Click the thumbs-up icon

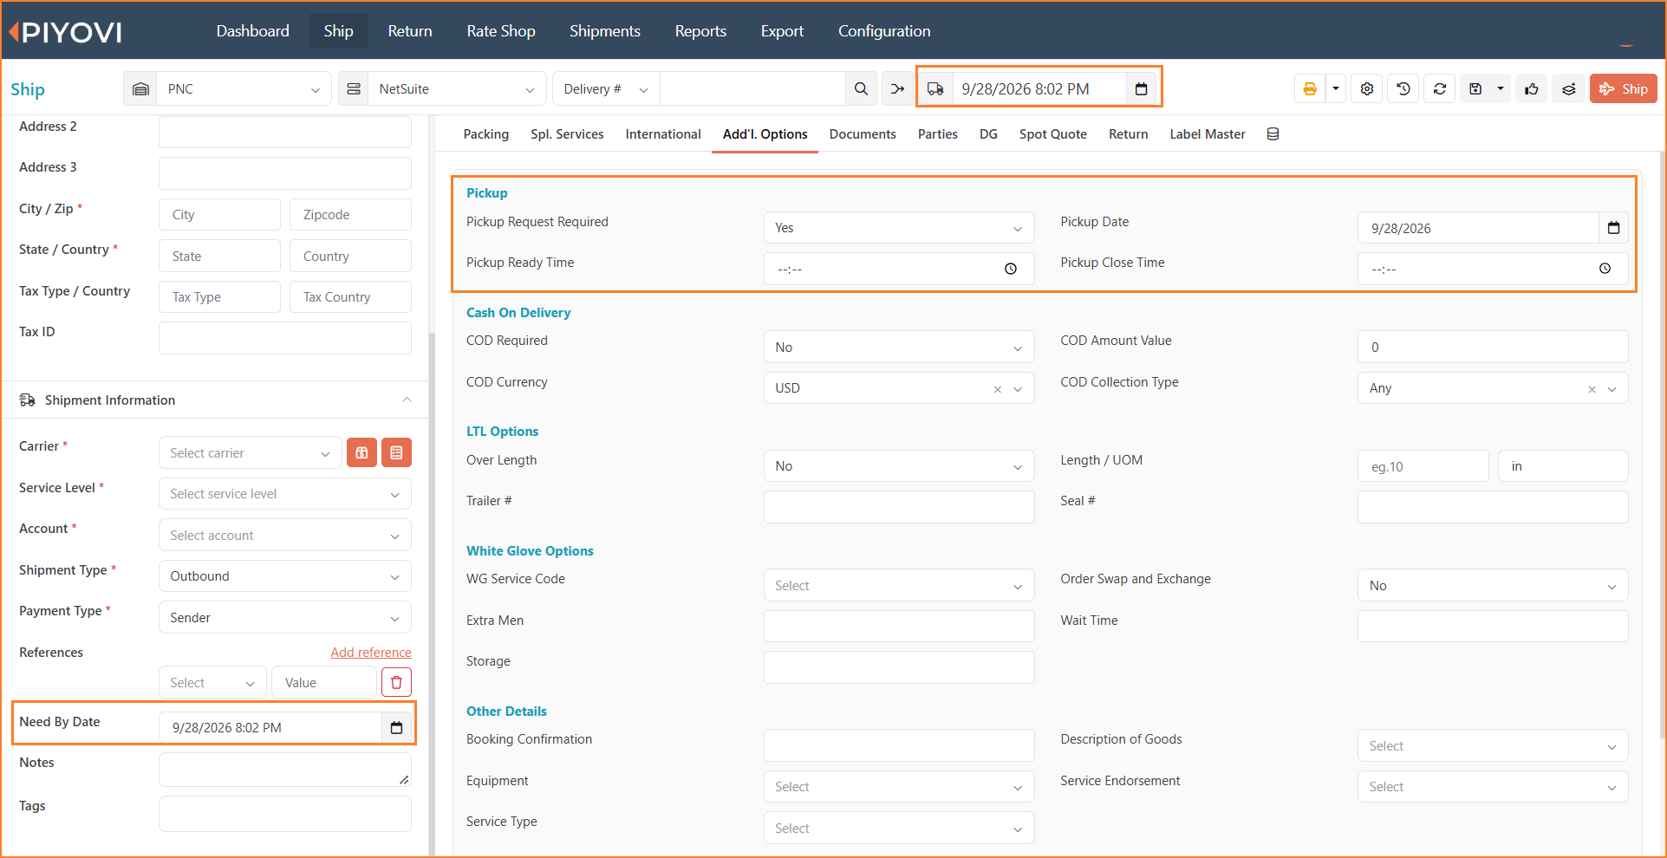1533,88
